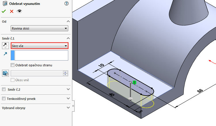Confirm the cut with green checkmark
Viewport: 216px width, 126px height.
tap(4, 11)
